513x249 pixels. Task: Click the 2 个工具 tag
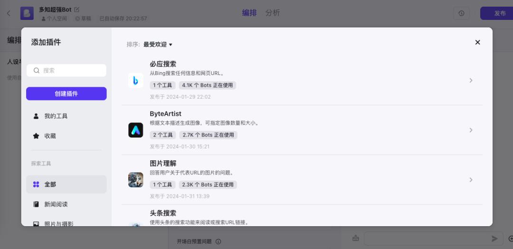click(x=163, y=135)
